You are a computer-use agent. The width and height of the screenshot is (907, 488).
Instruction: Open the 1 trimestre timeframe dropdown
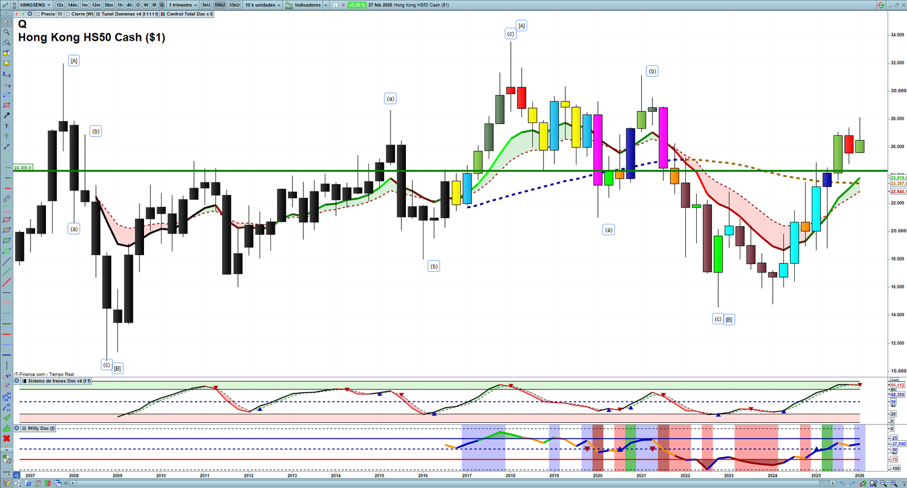click(x=183, y=5)
